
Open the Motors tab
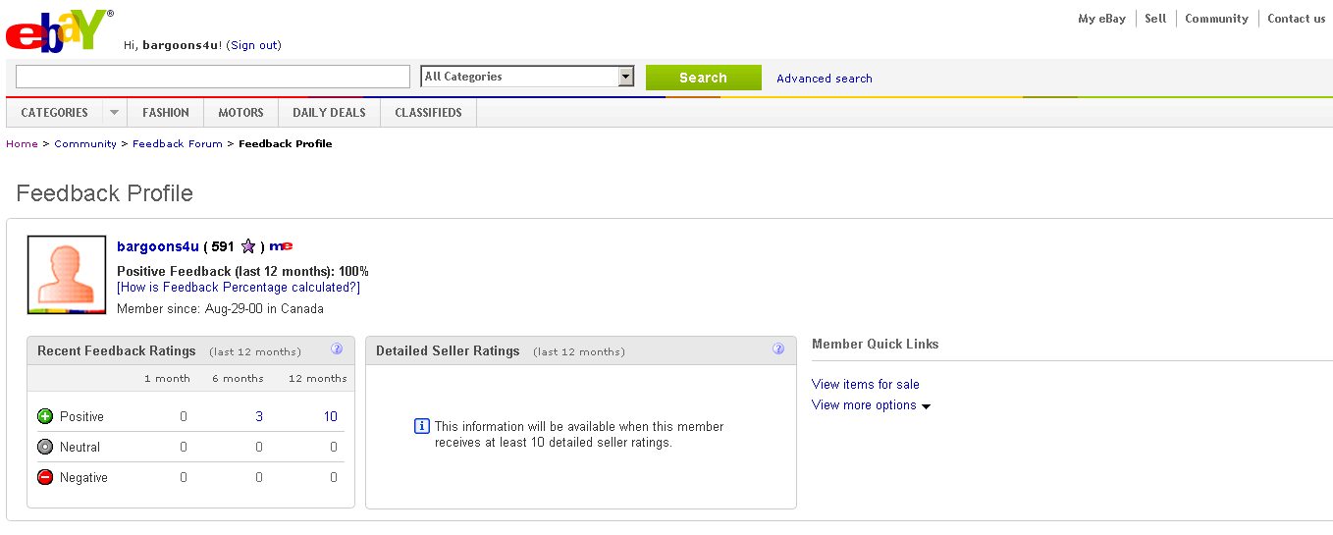pyautogui.click(x=241, y=113)
